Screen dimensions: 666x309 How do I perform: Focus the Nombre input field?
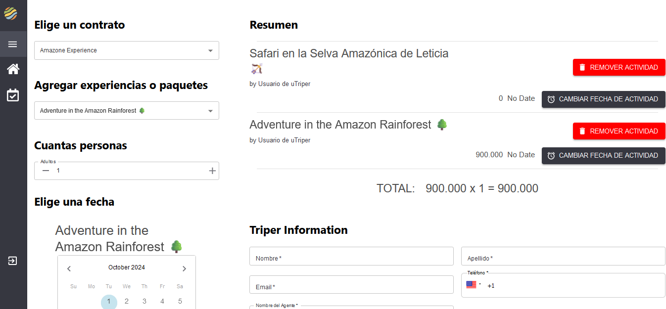(351, 257)
